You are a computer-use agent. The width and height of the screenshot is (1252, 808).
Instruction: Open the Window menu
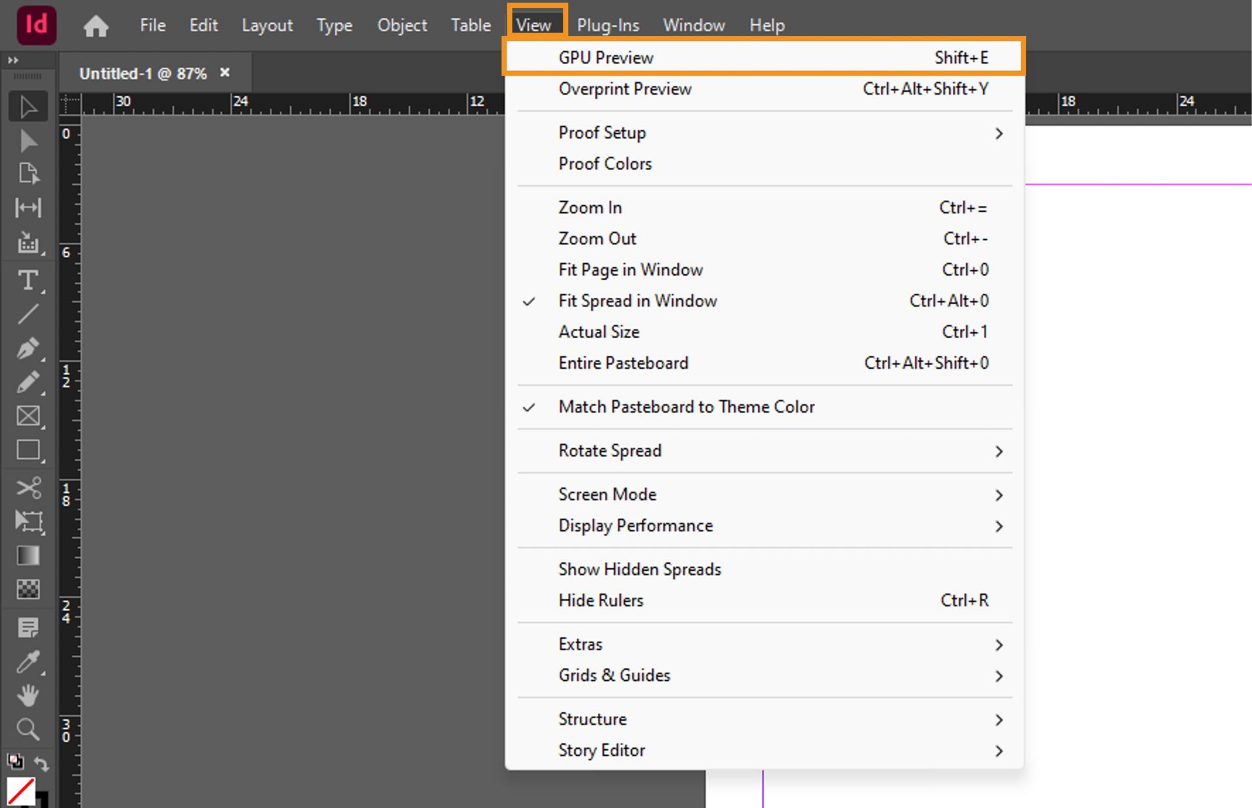point(693,25)
